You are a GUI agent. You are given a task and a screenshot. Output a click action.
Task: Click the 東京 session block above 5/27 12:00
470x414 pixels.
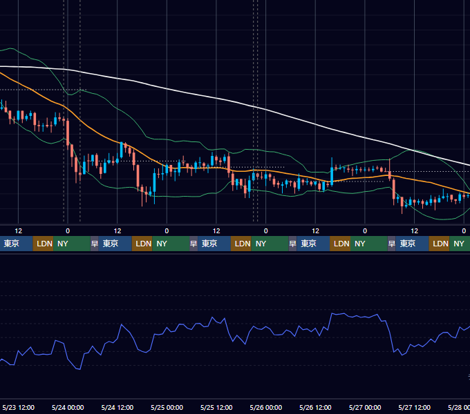coord(413,244)
